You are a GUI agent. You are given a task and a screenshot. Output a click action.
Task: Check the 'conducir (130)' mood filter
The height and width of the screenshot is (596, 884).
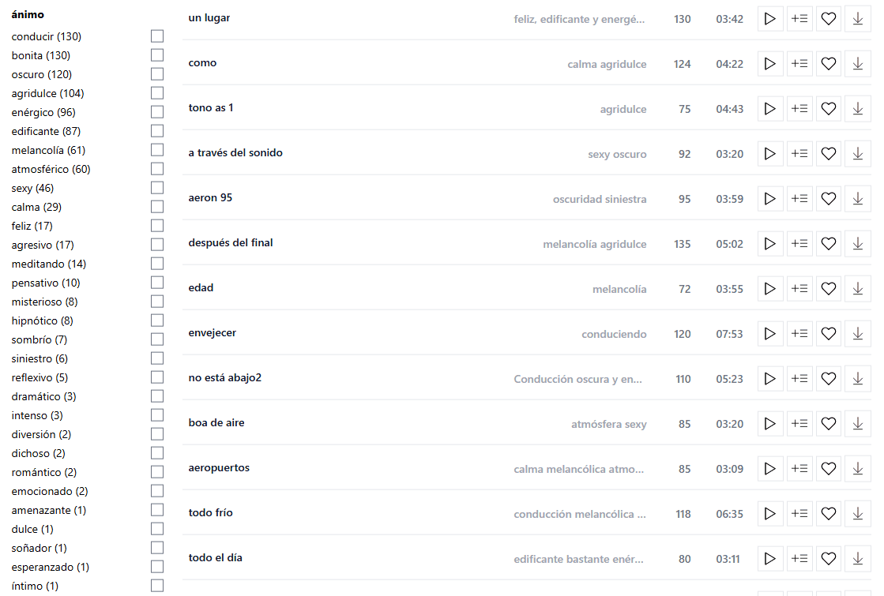coord(157,36)
